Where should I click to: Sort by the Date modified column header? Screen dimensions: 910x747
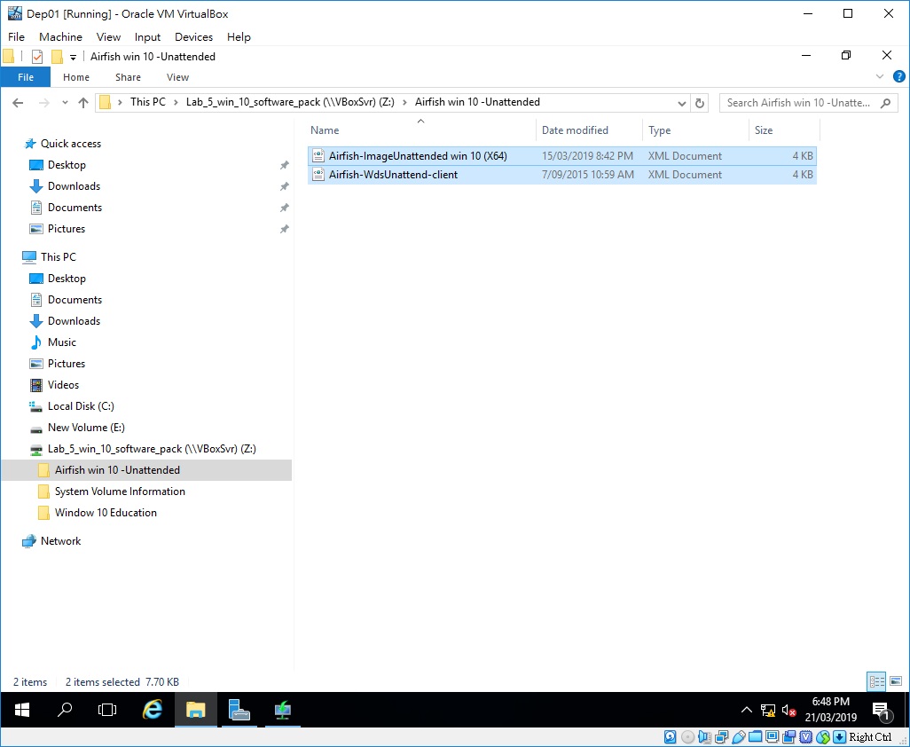click(x=589, y=130)
